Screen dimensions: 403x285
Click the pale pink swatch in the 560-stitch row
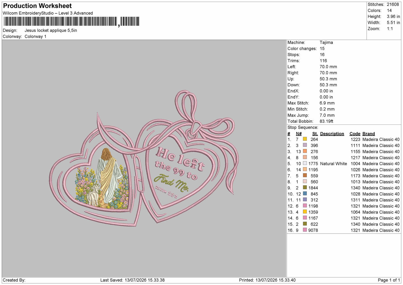pyautogui.click(x=305, y=181)
